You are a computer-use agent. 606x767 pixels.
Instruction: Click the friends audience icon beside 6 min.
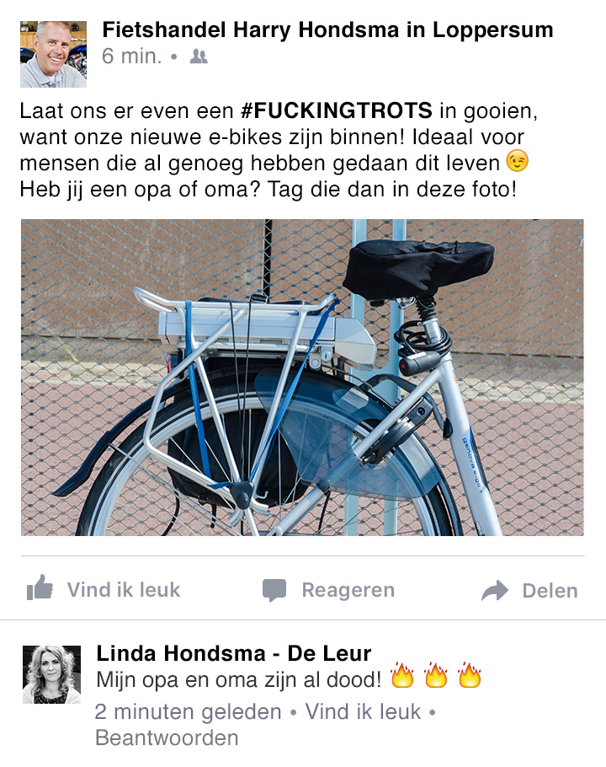point(199,56)
